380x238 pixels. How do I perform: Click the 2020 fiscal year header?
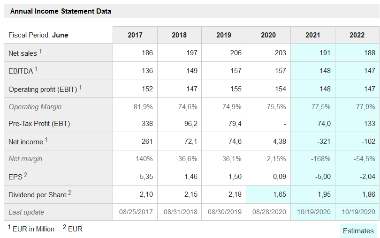pos(268,35)
